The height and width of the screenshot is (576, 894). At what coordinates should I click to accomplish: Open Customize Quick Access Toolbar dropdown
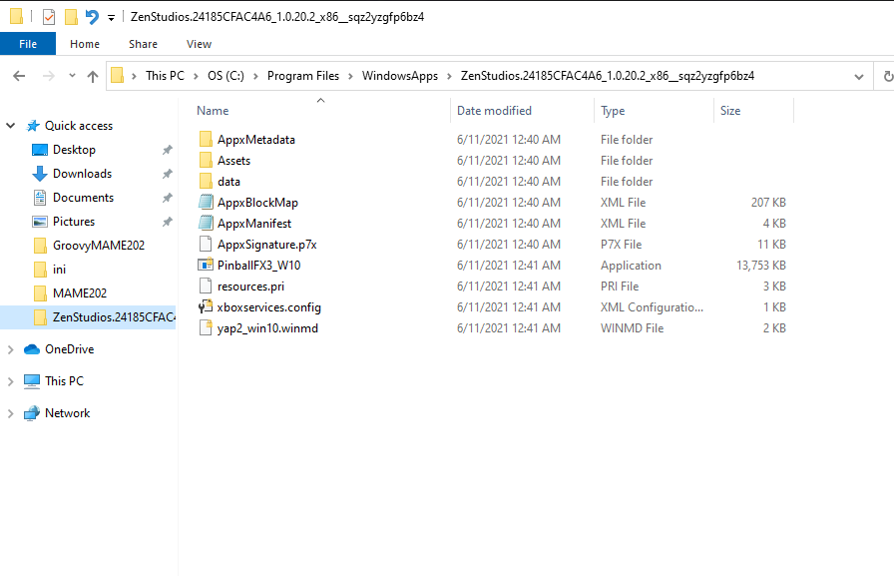[111, 18]
